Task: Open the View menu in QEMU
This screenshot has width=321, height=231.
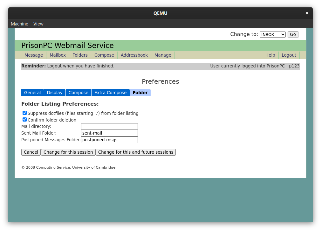Action: pyautogui.click(x=38, y=24)
